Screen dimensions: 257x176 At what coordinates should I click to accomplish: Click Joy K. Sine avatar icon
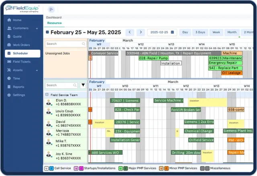click(x=49, y=154)
